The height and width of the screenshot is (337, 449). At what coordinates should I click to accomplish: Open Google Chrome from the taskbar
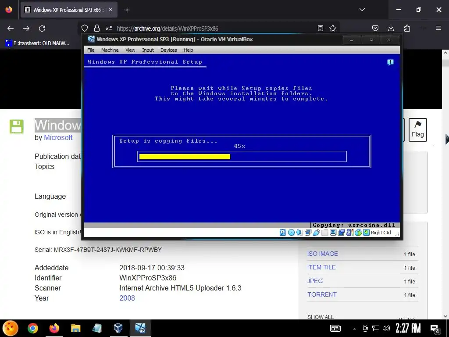tap(32, 328)
